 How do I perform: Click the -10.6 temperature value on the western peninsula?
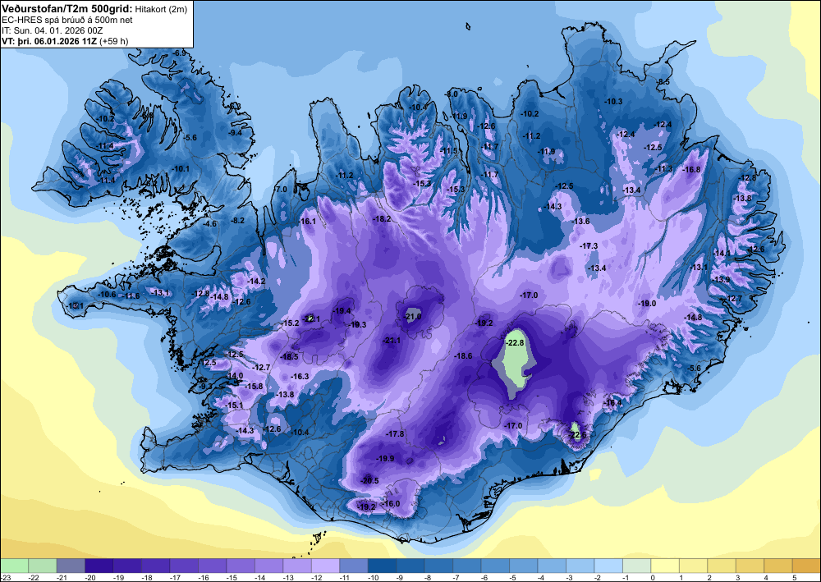coord(107,295)
